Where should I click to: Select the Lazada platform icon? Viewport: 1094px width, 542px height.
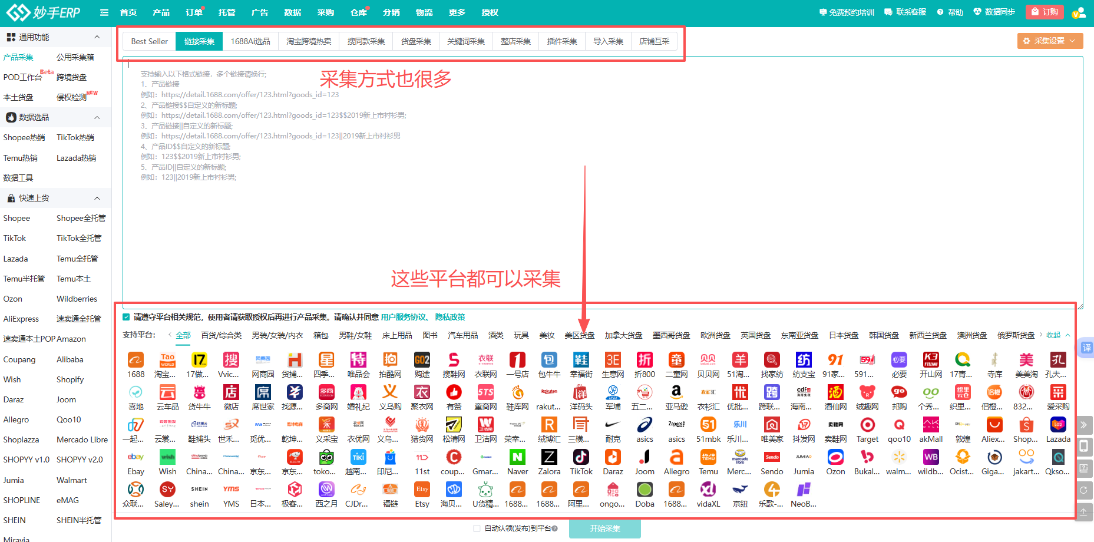coord(1057,425)
